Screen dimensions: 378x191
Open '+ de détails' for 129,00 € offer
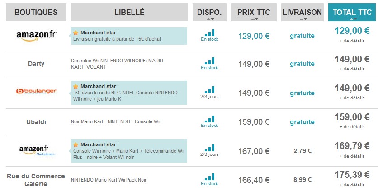click(352, 41)
